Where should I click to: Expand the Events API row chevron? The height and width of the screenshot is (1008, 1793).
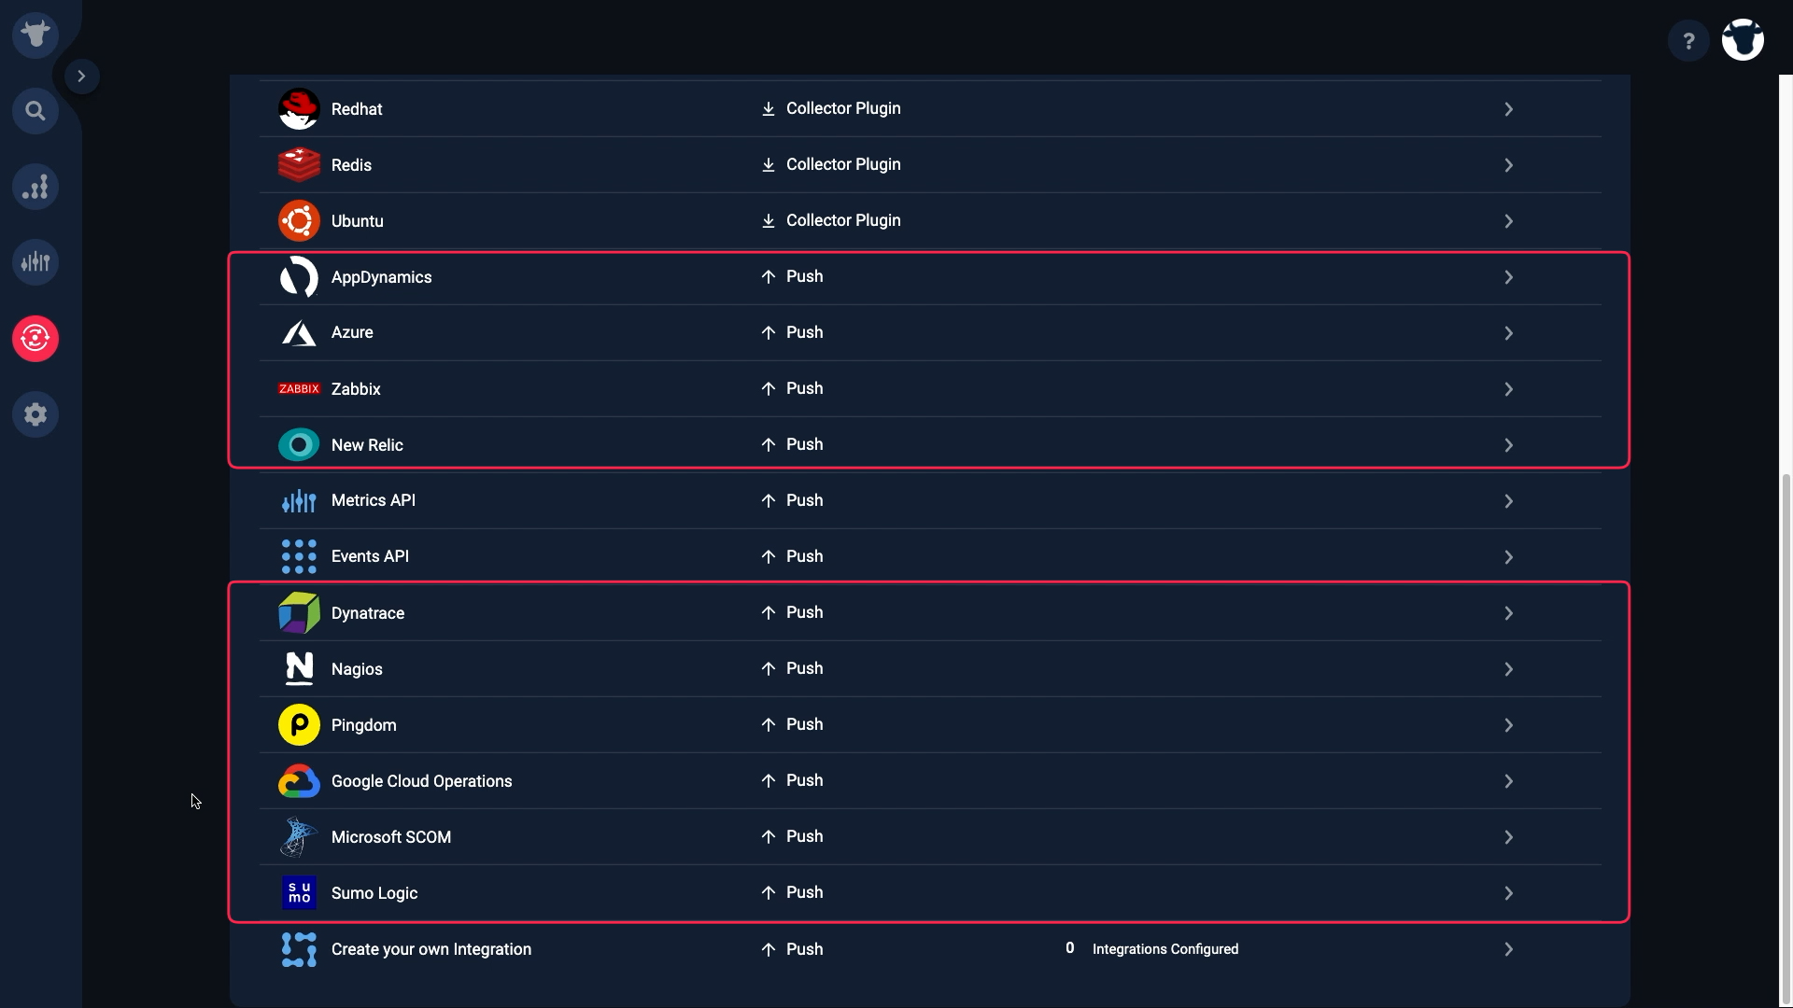(1508, 557)
